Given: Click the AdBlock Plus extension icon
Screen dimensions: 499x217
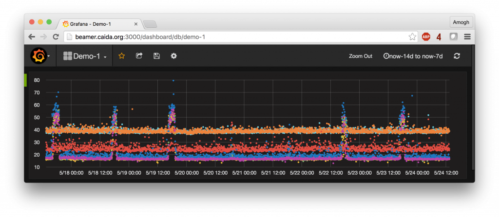Looking at the screenshot, I should (426, 37).
